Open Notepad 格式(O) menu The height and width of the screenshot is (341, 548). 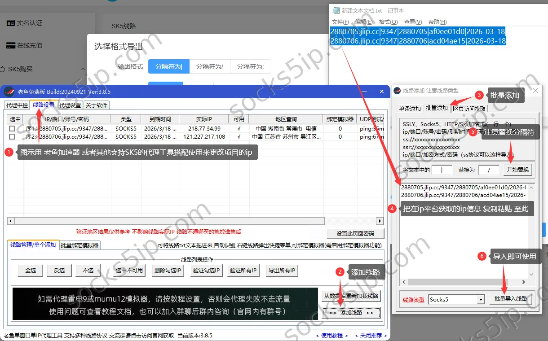(388, 22)
